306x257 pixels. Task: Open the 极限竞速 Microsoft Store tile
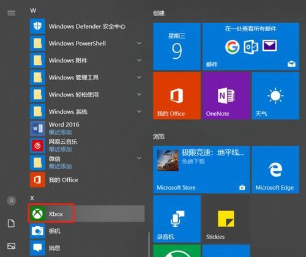click(201, 169)
